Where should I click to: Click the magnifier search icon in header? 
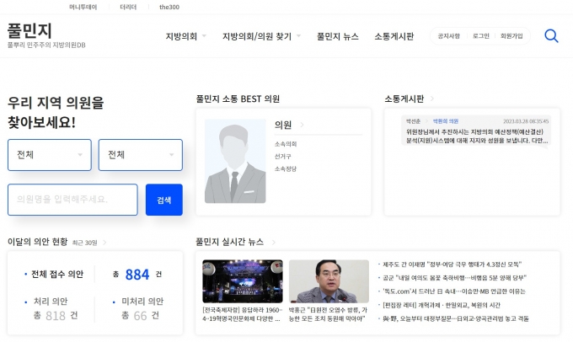coord(551,36)
